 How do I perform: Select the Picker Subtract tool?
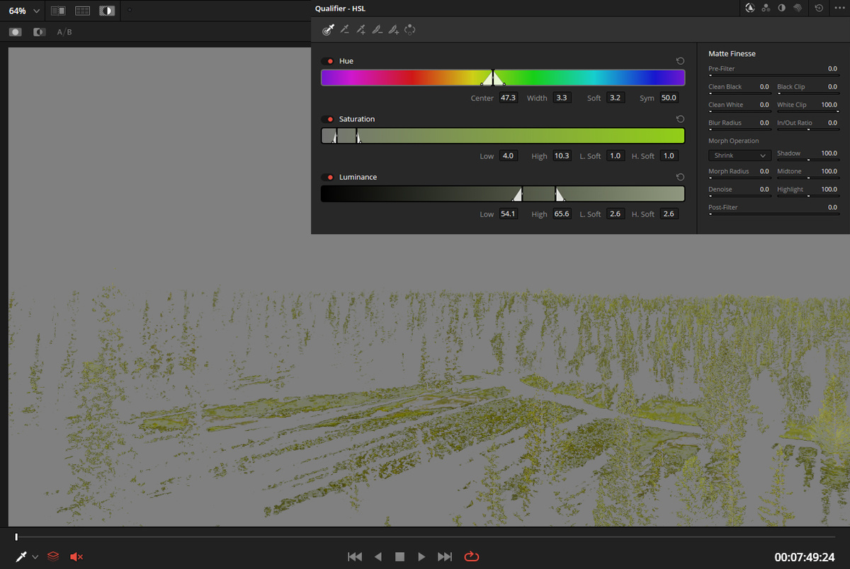click(345, 30)
